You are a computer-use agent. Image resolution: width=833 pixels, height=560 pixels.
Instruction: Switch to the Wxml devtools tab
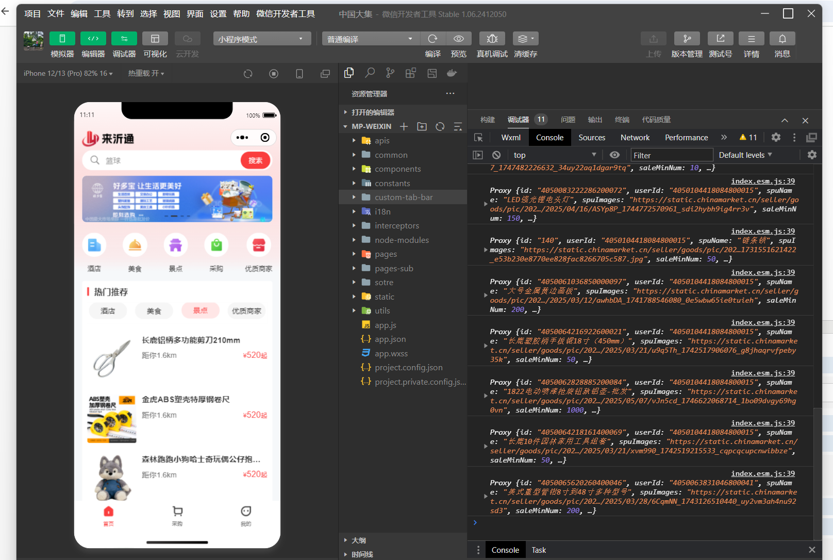[511, 138]
